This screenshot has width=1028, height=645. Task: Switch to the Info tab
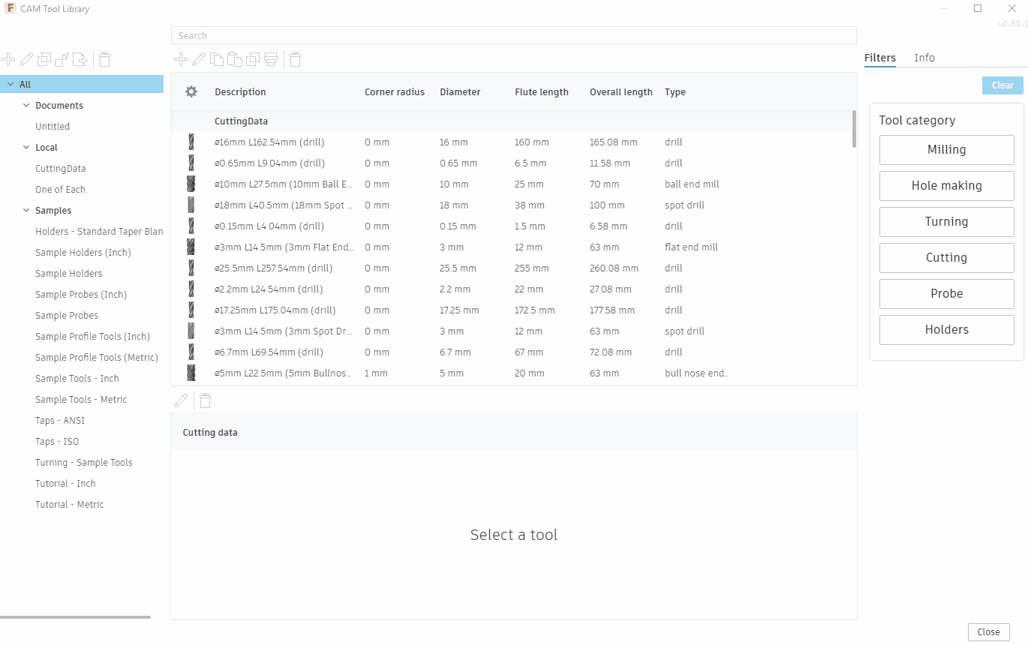[x=924, y=58]
